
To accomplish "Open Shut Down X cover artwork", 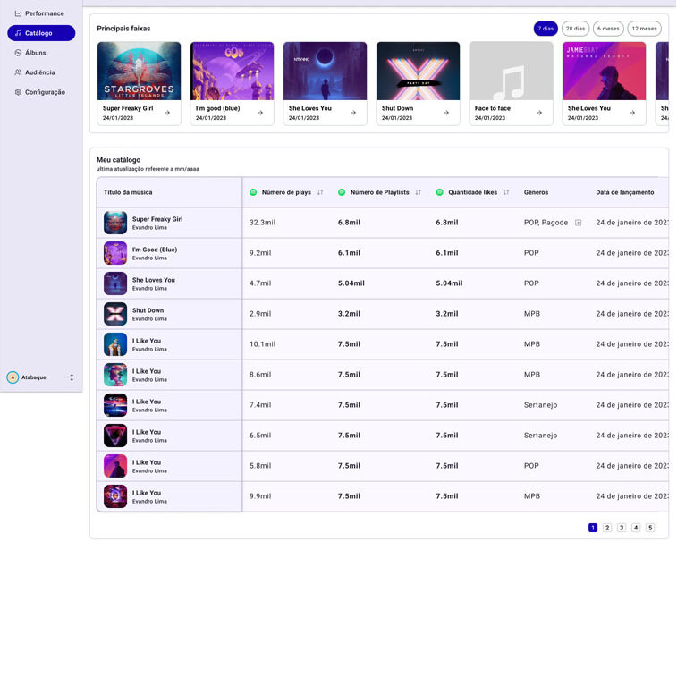I will click(x=418, y=71).
